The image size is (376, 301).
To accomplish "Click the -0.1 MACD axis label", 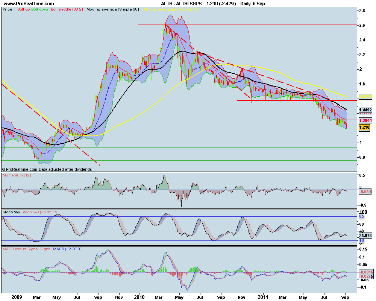I will (x=362, y=287).
